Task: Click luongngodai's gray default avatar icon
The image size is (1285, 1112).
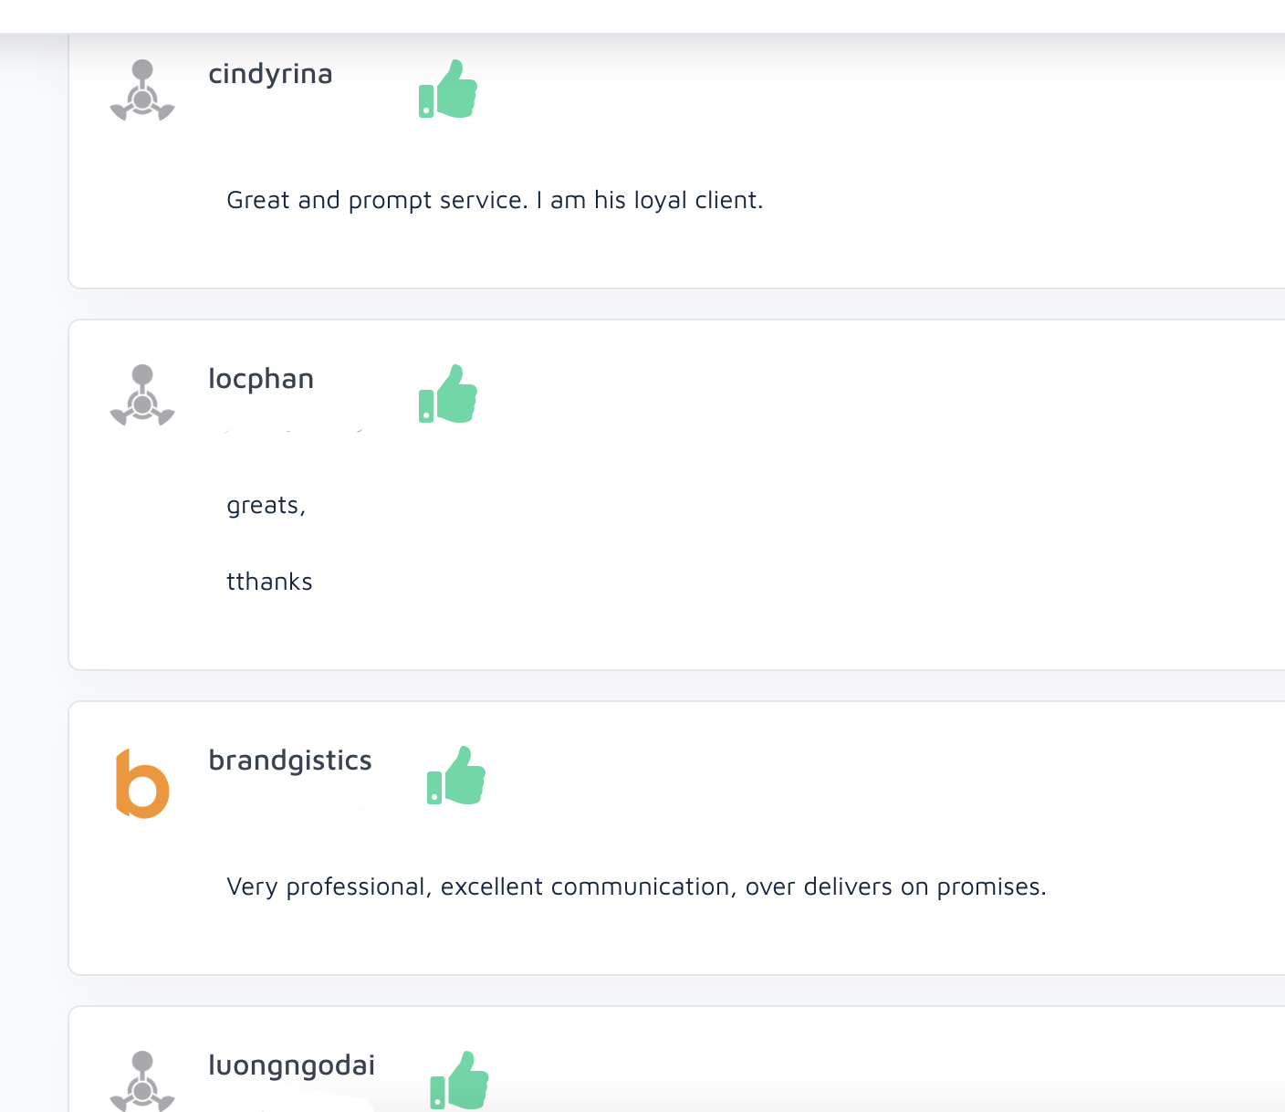Action: pos(142,1081)
